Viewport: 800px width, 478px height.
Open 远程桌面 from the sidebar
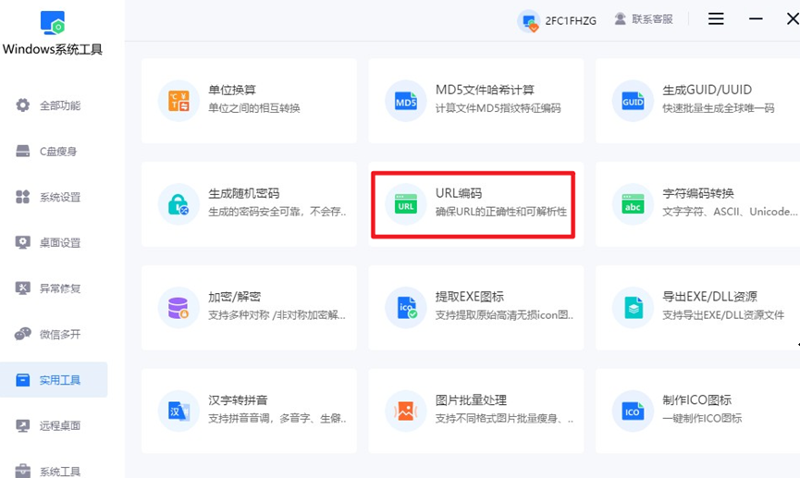coord(59,425)
